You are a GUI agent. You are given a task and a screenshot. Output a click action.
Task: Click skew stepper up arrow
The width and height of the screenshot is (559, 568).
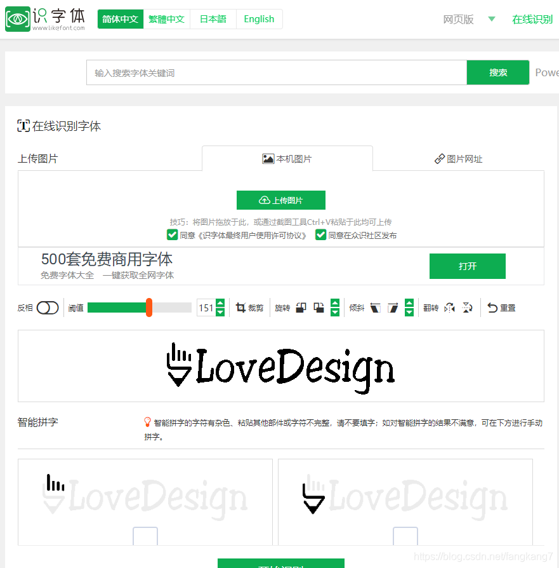click(409, 303)
